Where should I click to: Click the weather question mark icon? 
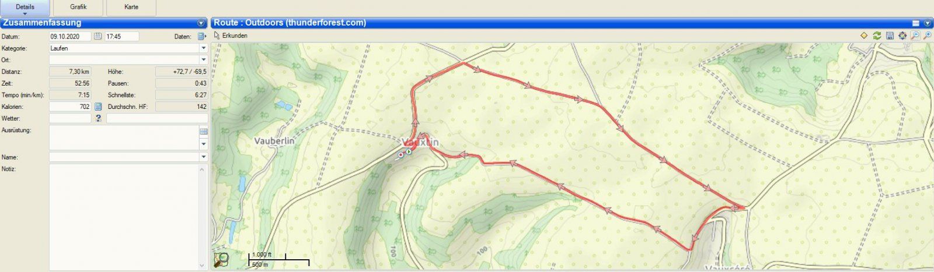click(98, 118)
